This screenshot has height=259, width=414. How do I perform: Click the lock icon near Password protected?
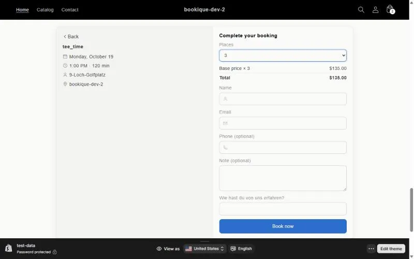tap(55, 252)
